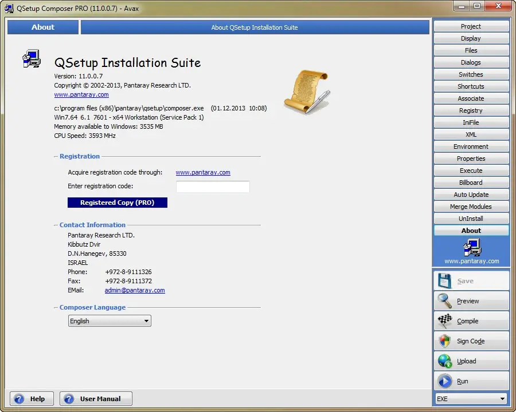Click the CPU Speed: 3593 MHz text
The height and width of the screenshot is (412, 516).
tap(85, 136)
